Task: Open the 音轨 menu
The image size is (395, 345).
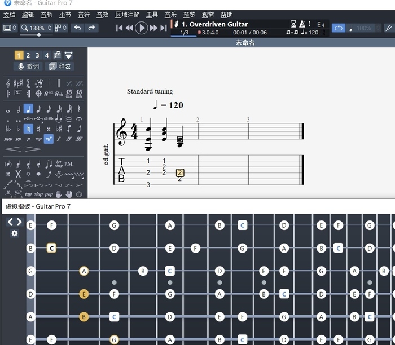Action: (x=47, y=15)
